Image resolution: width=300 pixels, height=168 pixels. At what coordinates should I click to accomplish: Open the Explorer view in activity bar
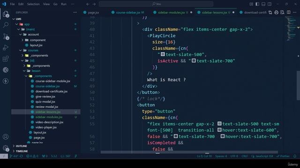(6, 14)
